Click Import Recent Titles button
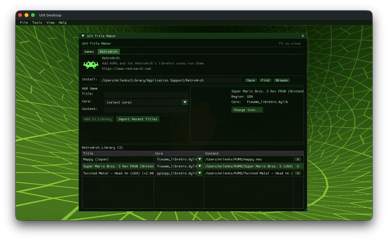The height and width of the screenshot is (241, 388). [x=138, y=119]
